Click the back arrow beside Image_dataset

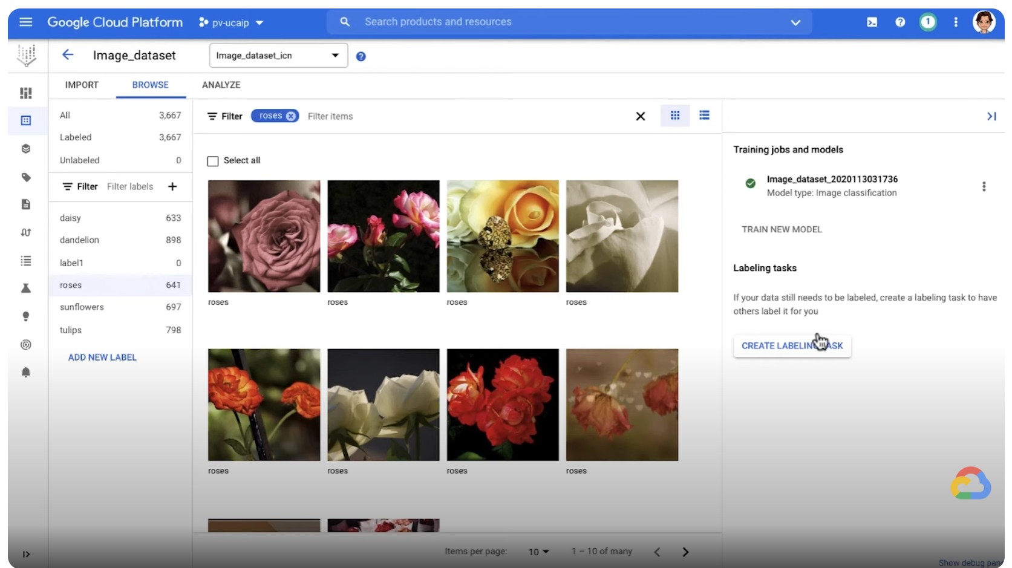68,55
